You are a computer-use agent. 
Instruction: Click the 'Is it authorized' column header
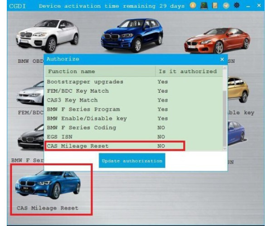tap(189, 71)
